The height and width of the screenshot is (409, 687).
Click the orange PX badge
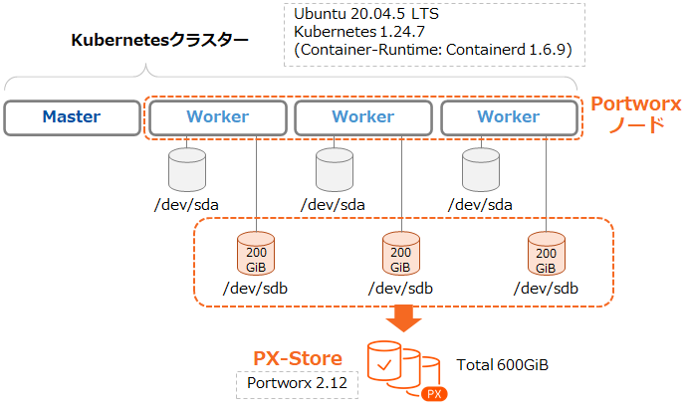coord(434,394)
